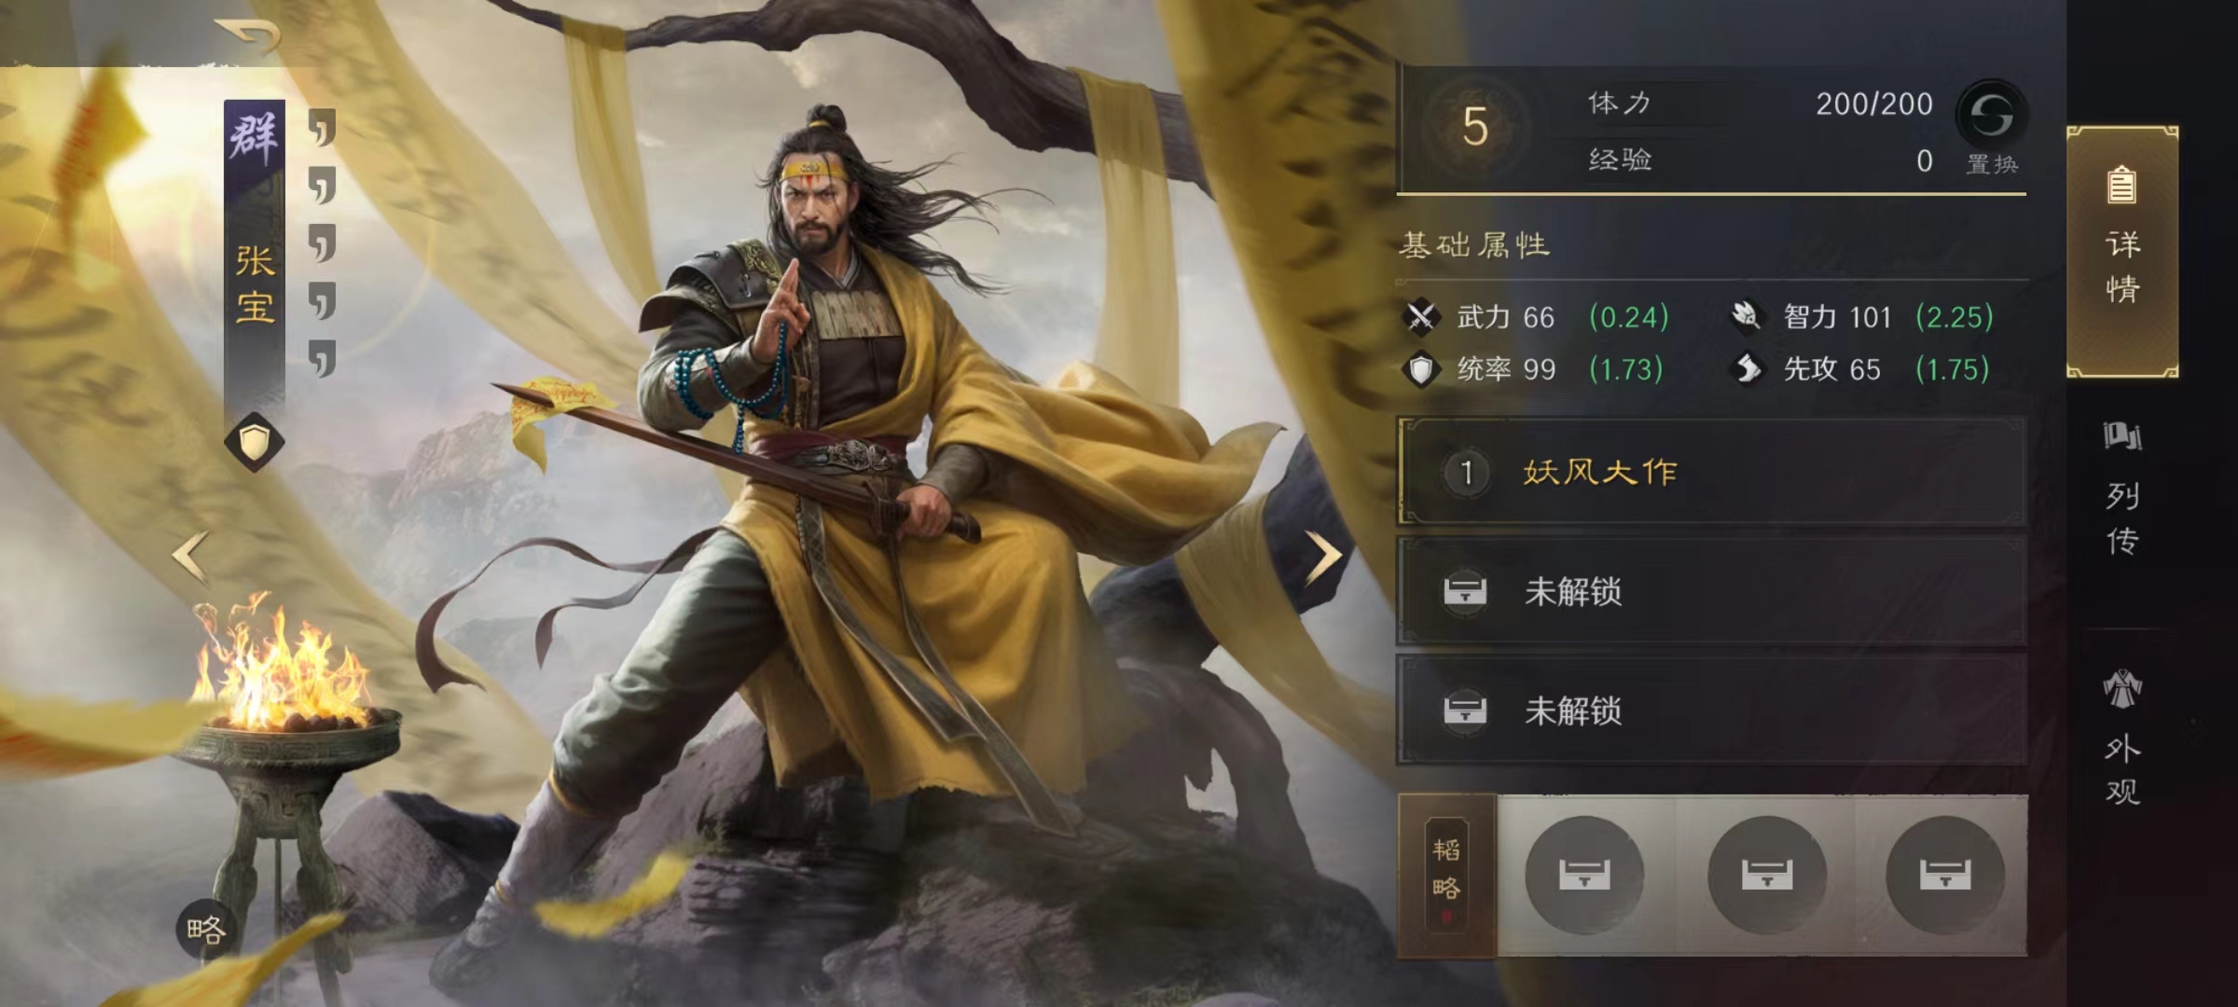Show previous general with left chevron

point(191,558)
